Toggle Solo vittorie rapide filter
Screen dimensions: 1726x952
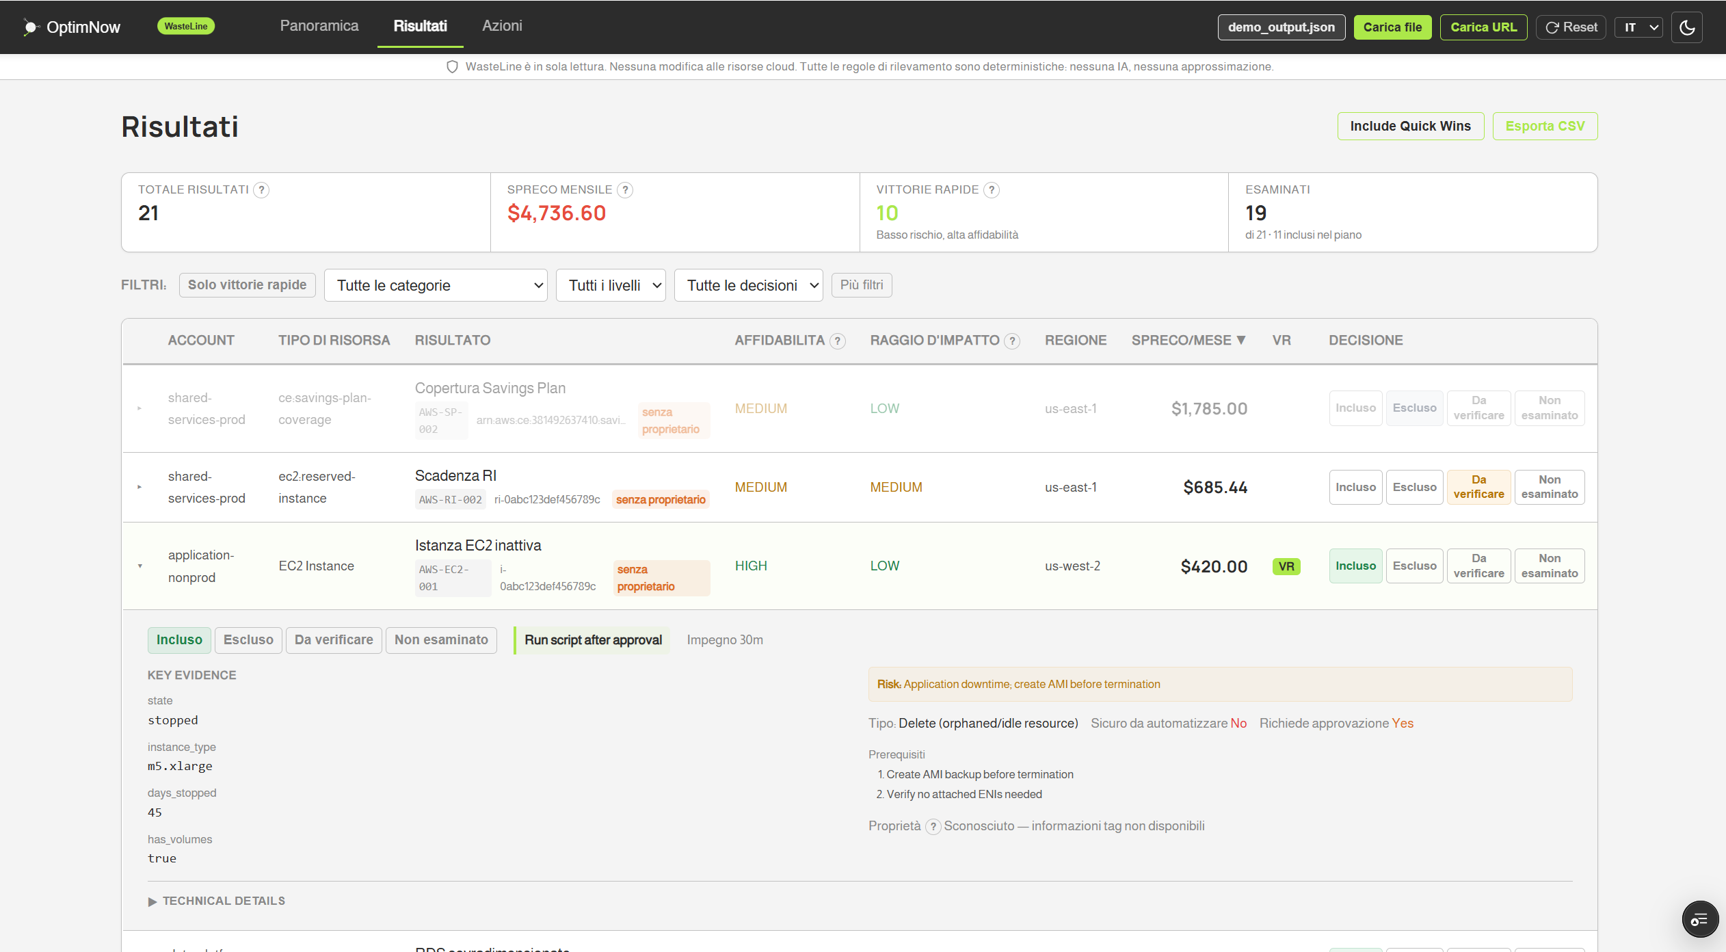pyautogui.click(x=247, y=285)
